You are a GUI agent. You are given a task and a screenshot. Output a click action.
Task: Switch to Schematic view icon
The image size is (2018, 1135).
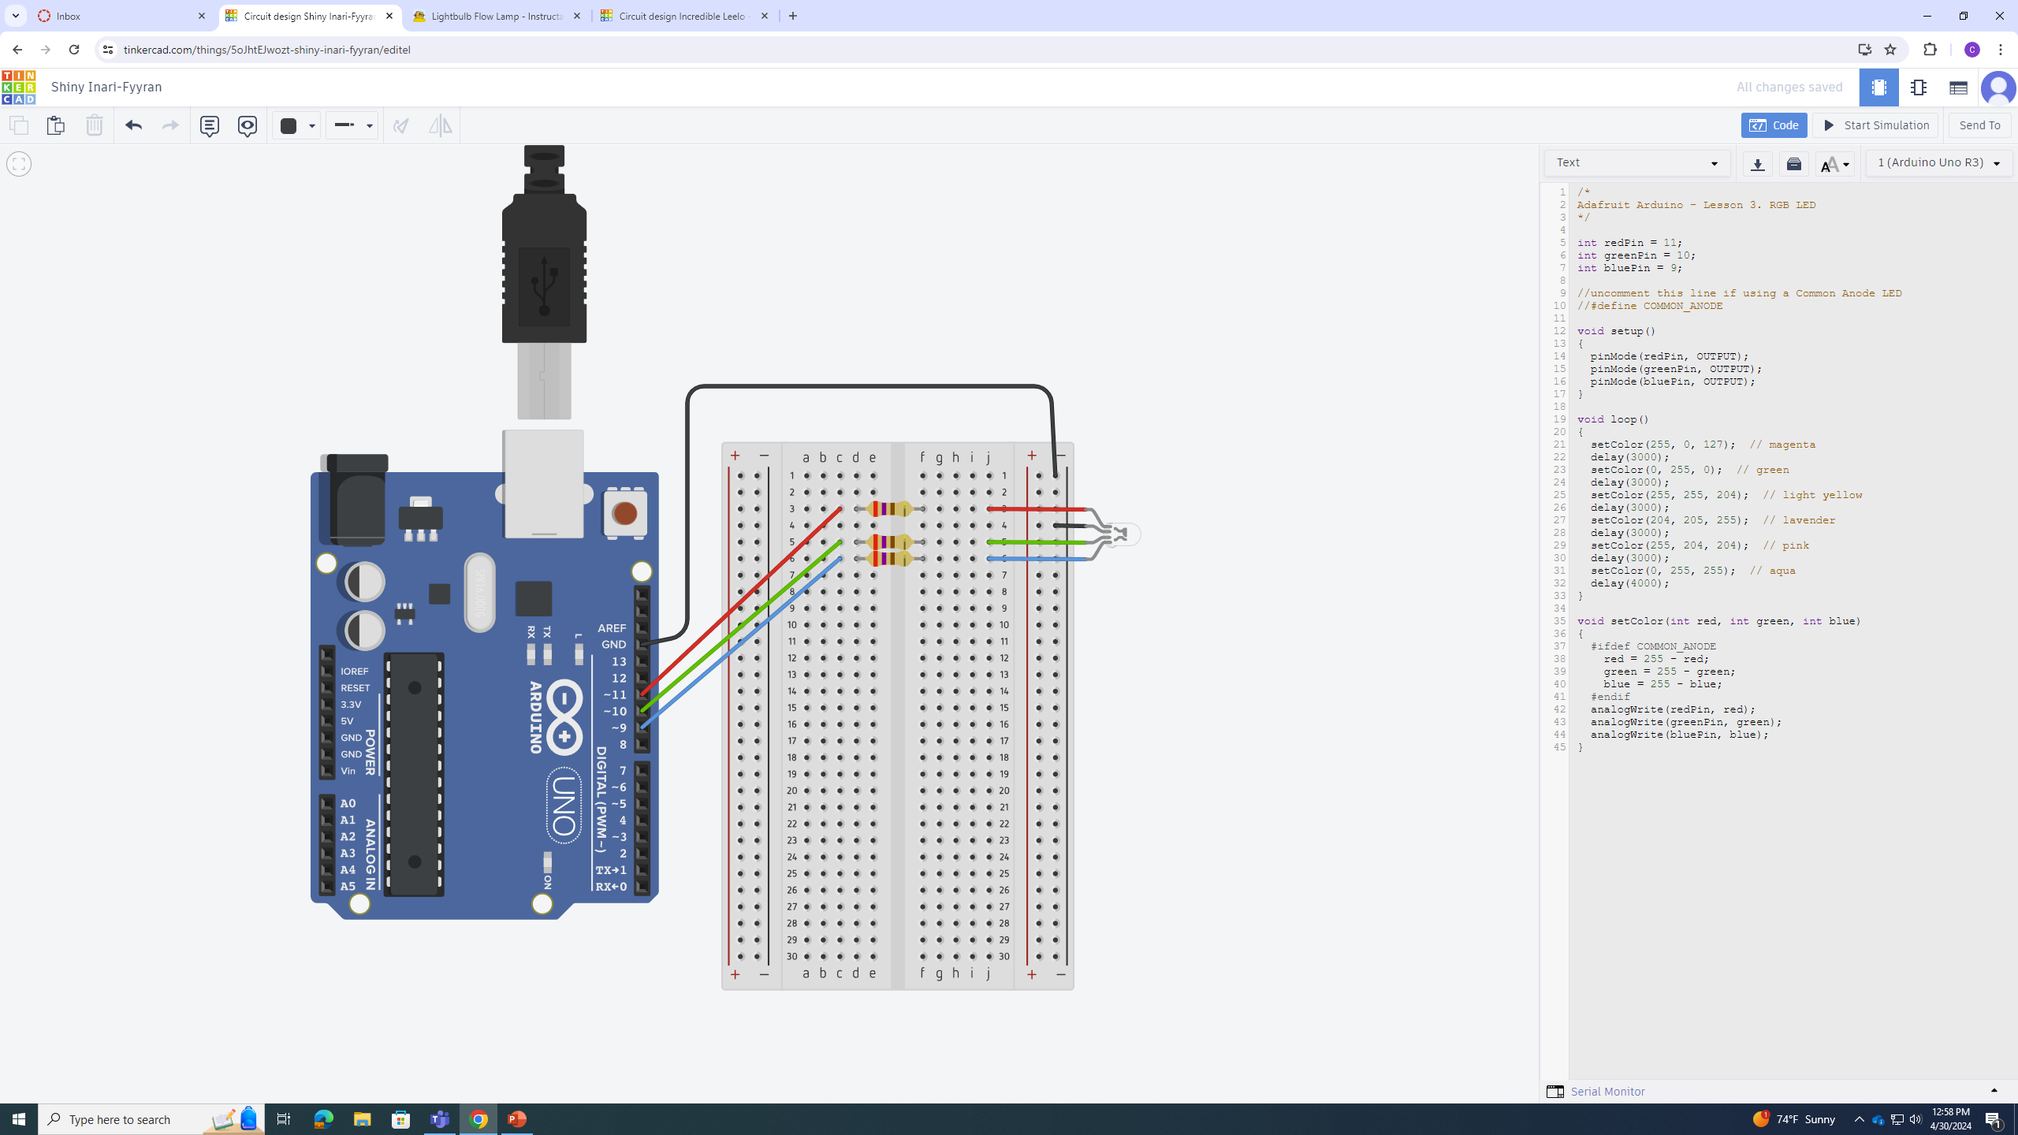[x=1918, y=87]
